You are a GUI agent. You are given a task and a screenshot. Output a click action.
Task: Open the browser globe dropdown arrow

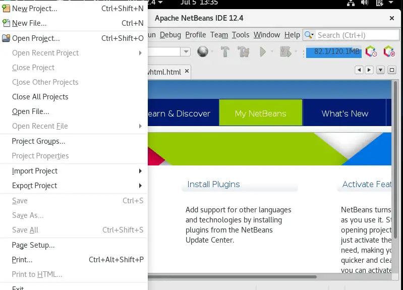coord(212,51)
